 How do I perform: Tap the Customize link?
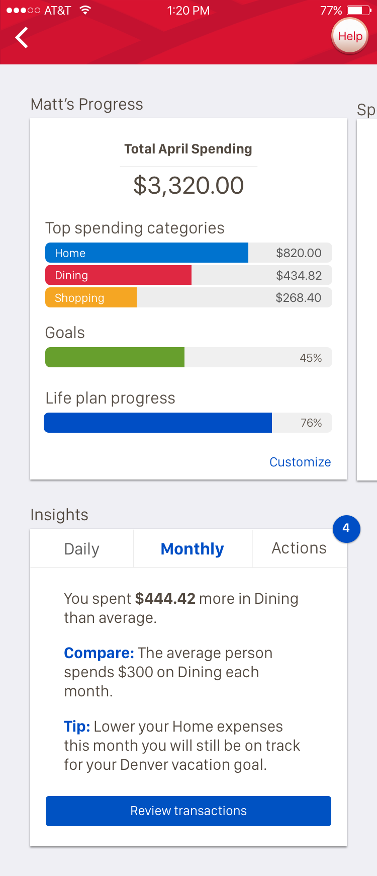(x=300, y=462)
